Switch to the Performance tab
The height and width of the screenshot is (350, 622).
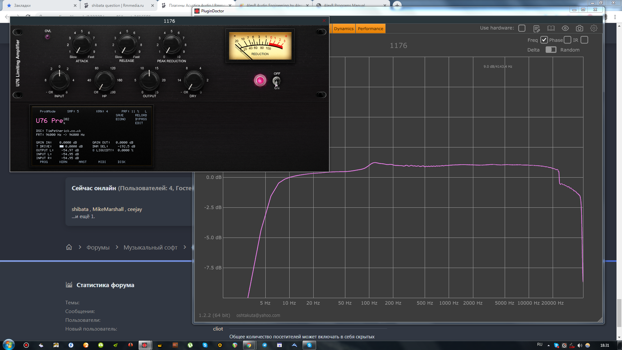[x=370, y=29]
